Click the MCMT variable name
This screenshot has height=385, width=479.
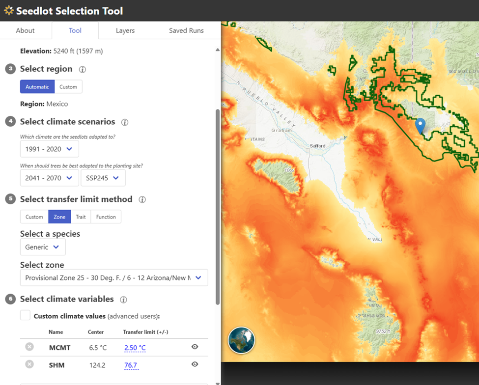coord(60,348)
